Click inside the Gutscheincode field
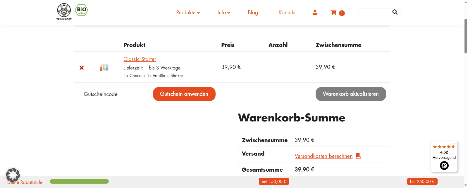Image resolution: width=468 pixels, height=188 pixels. click(114, 94)
